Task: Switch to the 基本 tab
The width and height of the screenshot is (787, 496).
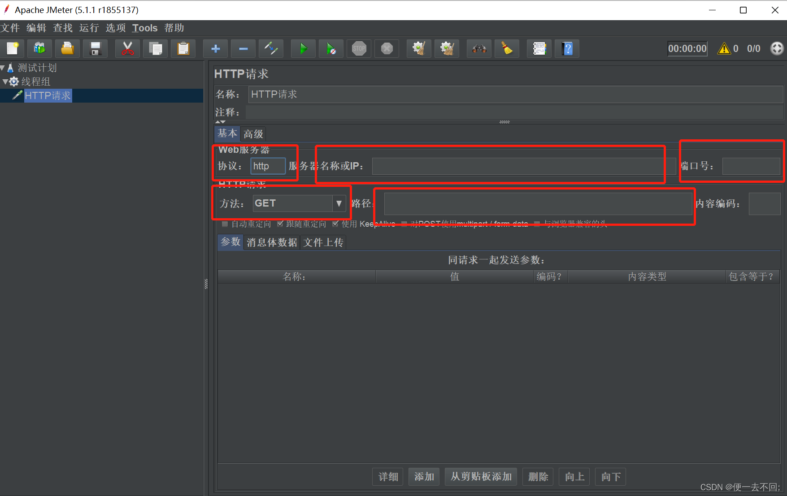Action: pos(227,134)
